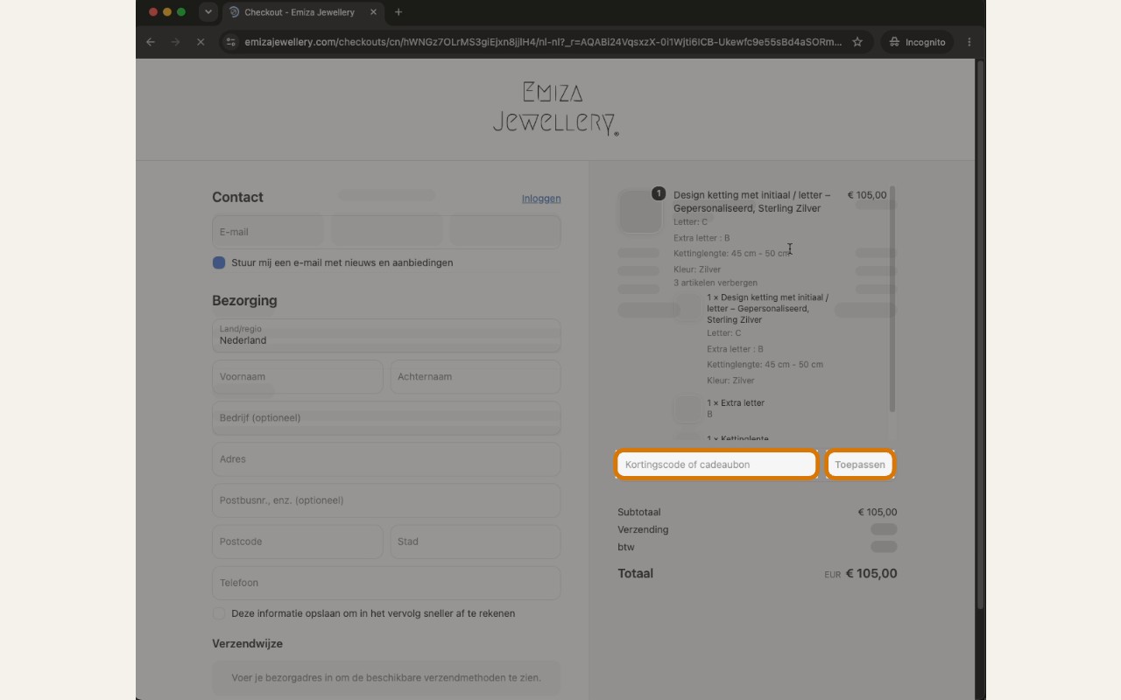
Task: Close the Checkout - Emiza Jewellery tab
Action: (374, 12)
